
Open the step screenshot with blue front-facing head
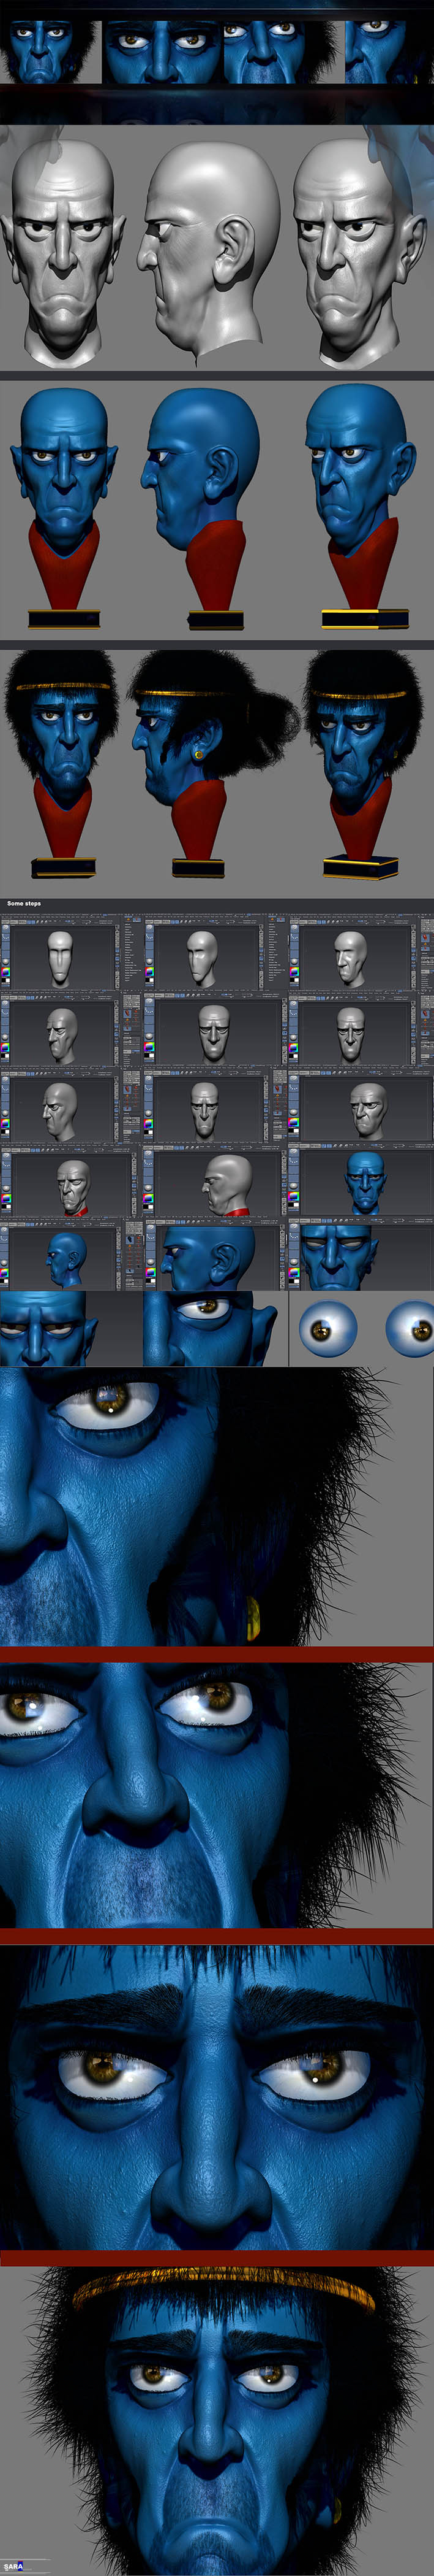pos(361,1183)
